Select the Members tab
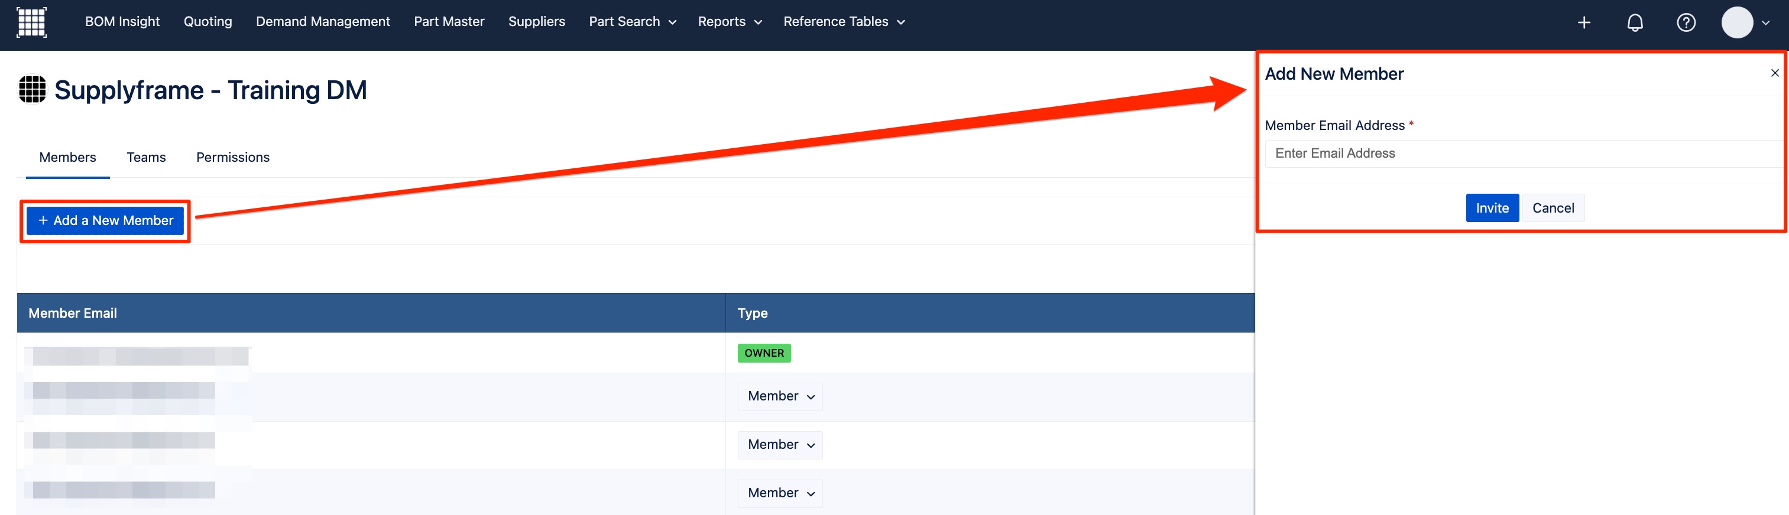Viewport: 1789px width, 515px height. pos(68,158)
